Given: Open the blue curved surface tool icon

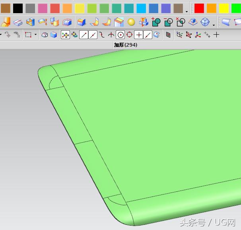Looking at the screenshot, I should tap(226, 22).
